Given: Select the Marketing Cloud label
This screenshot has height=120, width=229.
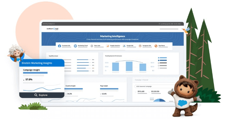Looking at the screenshot, I should pos(83,45).
